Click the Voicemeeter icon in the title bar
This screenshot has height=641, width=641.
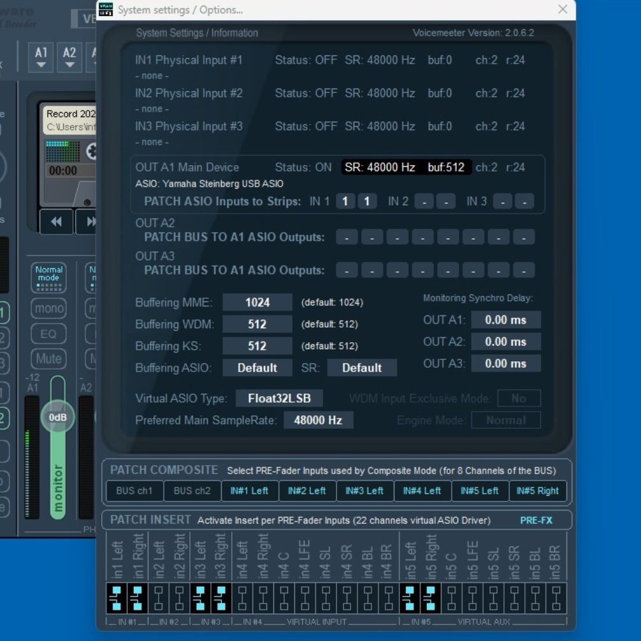(106, 10)
